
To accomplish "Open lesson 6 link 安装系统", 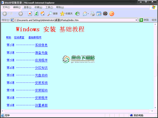I will [x=41, y=83].
